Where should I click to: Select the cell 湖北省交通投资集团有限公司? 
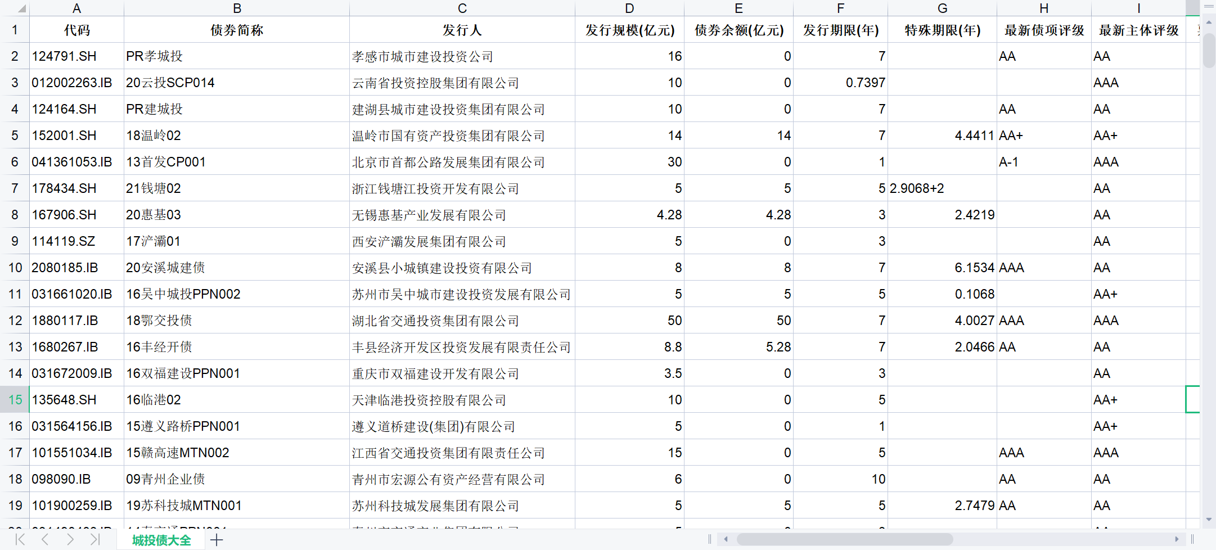[x=462, y=321]
